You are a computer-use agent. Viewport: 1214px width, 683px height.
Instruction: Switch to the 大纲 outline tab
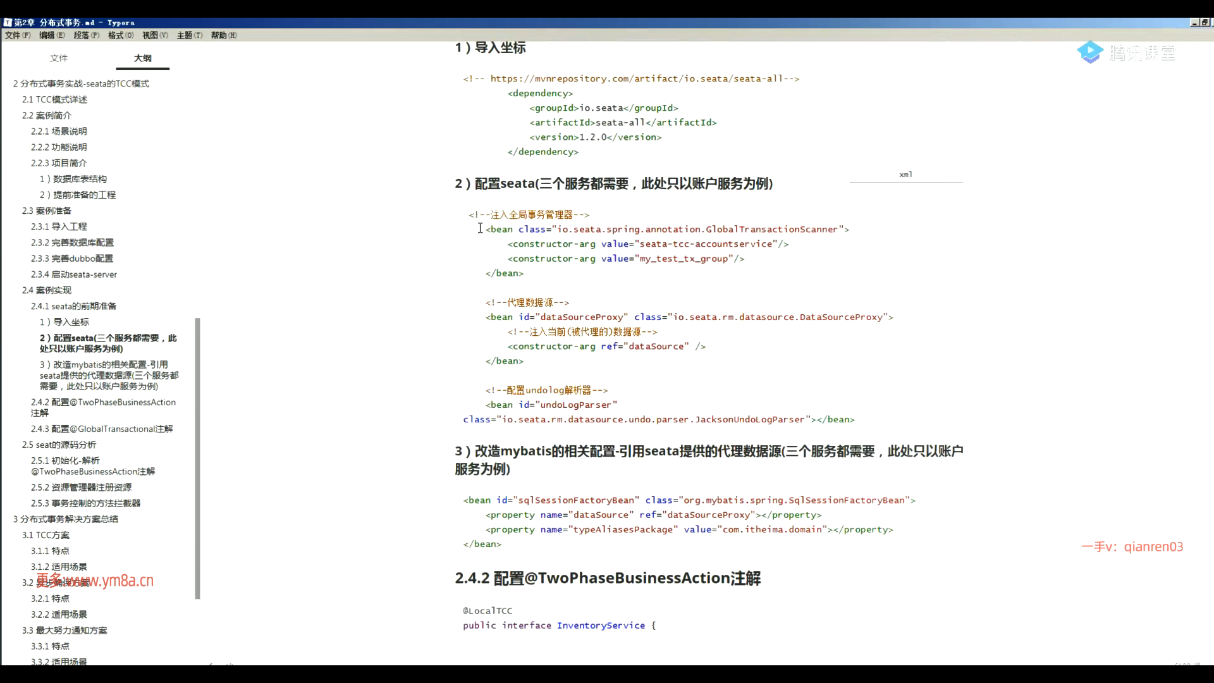143,58
